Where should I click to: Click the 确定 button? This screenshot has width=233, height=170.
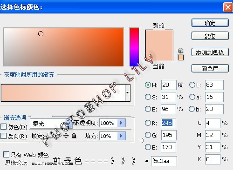210,23
